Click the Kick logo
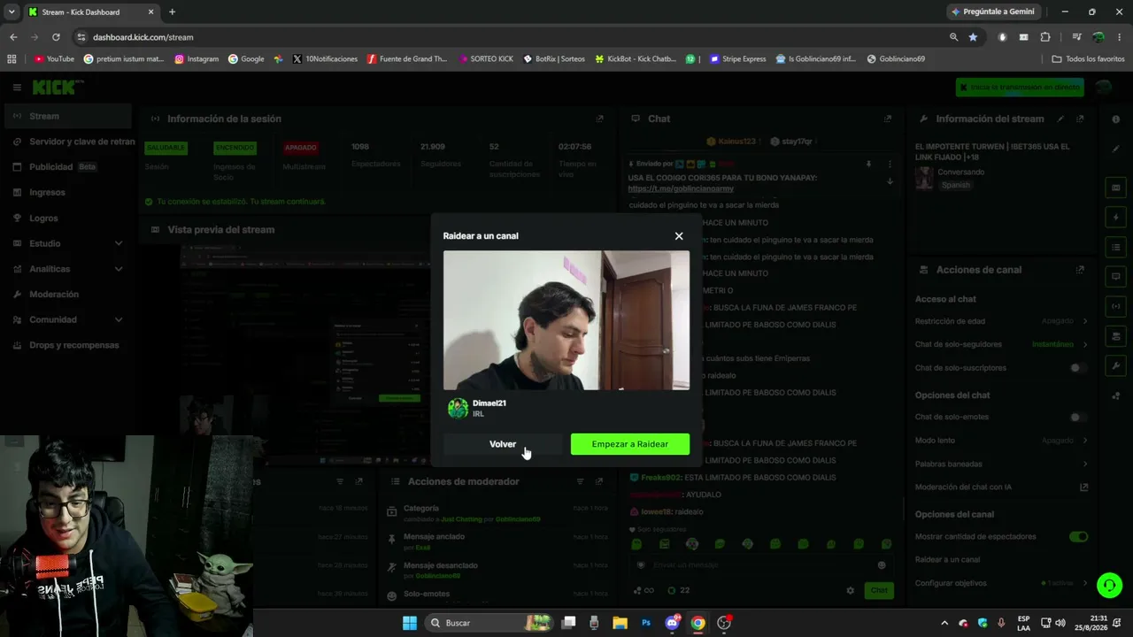Viewport: 1133px width, 637px height. click(x=58, y=87)
